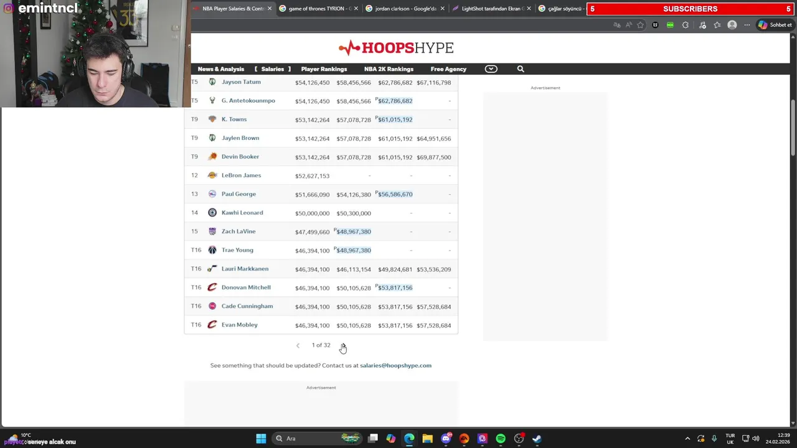The image size is (797, 448).
Task: Close the game of thrones TYRION tab
Action: click(x=356, y=9)
